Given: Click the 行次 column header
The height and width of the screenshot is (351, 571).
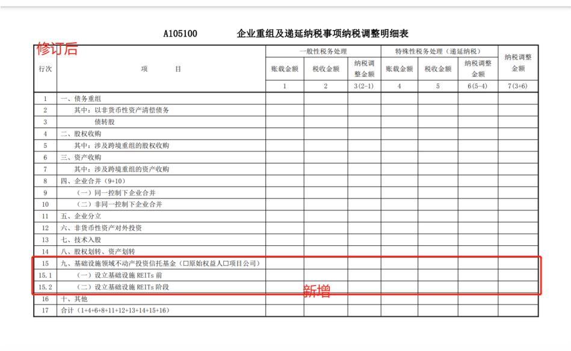Looking at the screenshot, I should click(46, 69).
